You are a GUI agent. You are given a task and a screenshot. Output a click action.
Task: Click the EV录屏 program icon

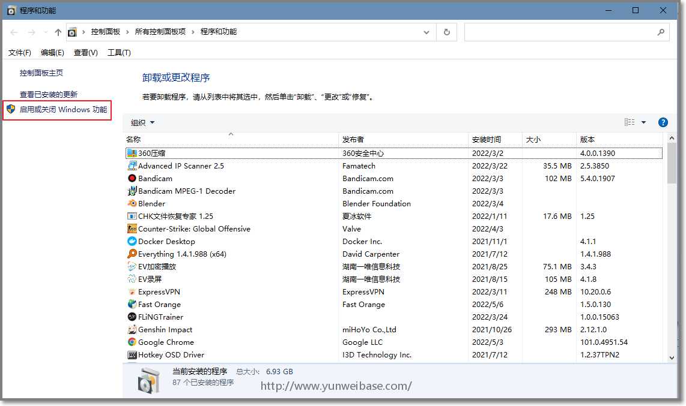[132, 279]
